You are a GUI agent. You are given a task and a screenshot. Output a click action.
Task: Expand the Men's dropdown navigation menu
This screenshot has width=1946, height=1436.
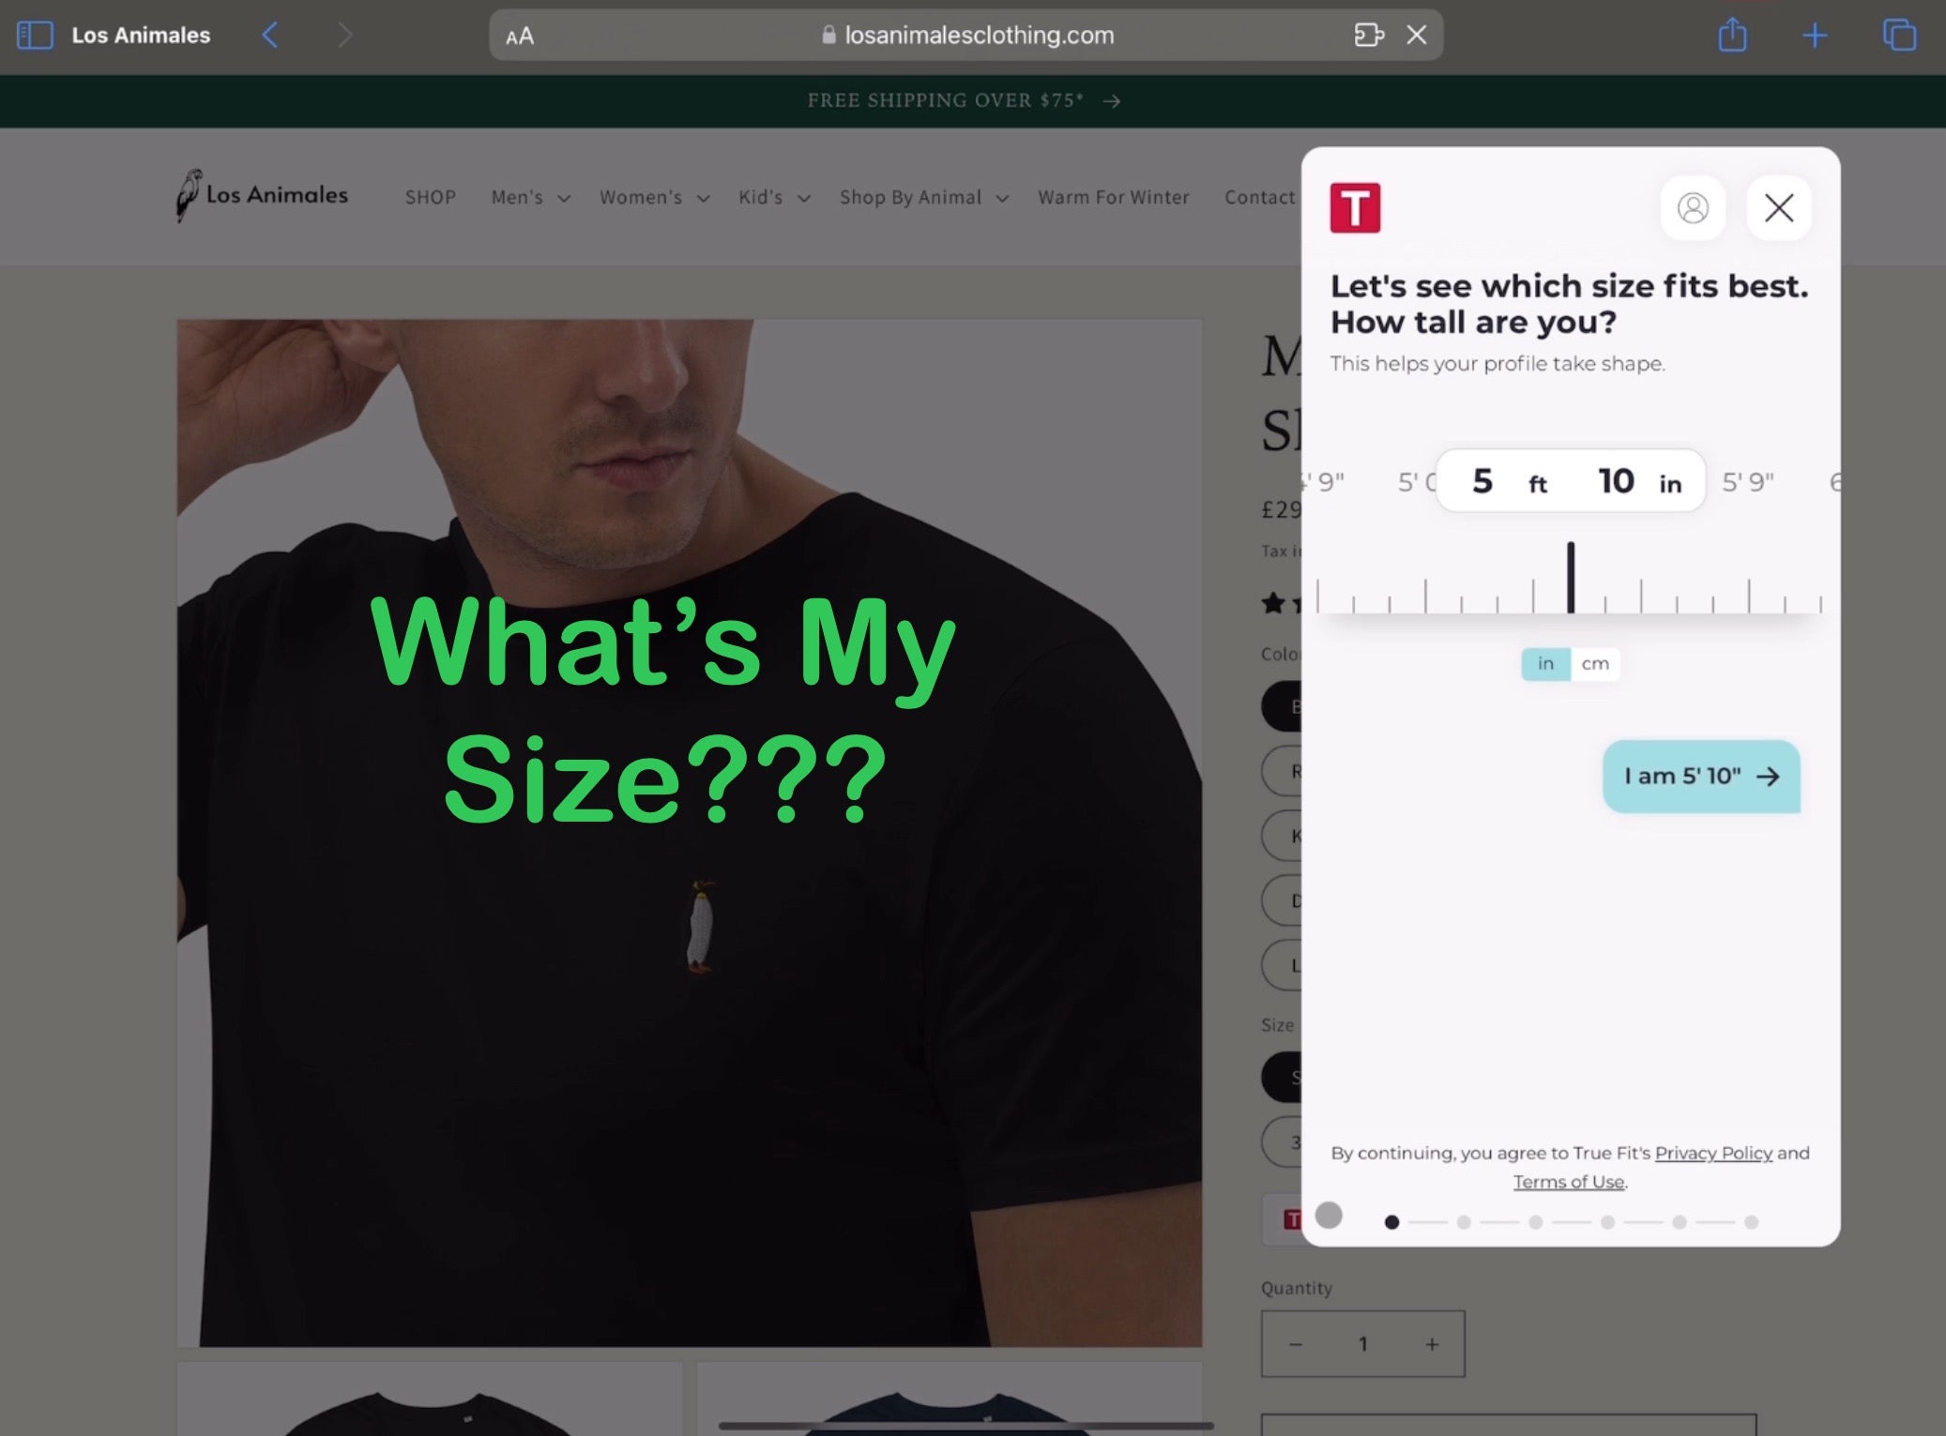(529, 196)
